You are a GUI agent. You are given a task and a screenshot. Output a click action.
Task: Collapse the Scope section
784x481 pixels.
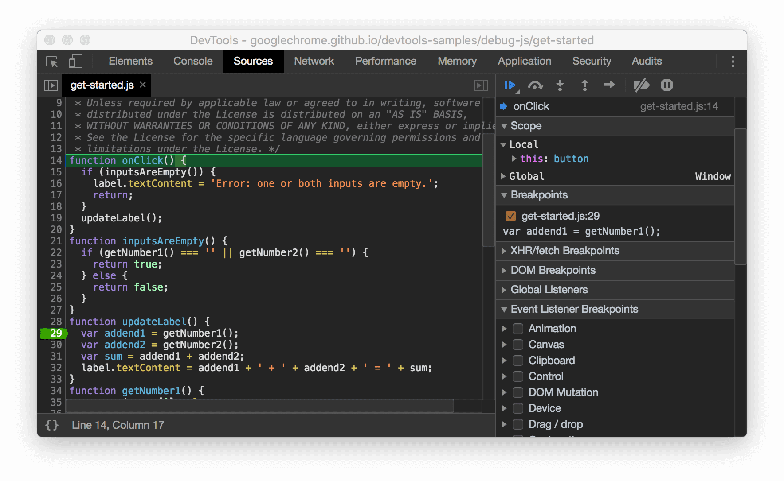click(504, 126)
